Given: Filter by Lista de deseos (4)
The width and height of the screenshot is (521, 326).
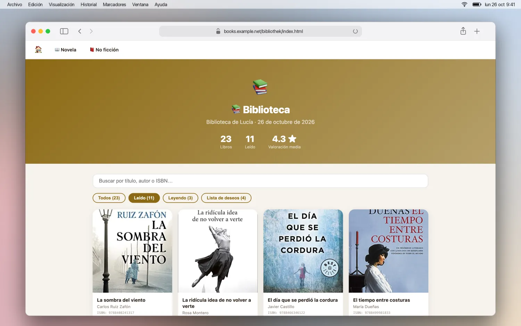Looking at the screenshot, I should pos(226,198).
